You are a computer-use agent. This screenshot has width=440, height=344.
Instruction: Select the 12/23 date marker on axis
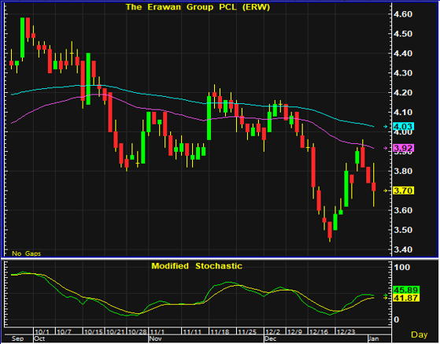[x=346, y=331]
